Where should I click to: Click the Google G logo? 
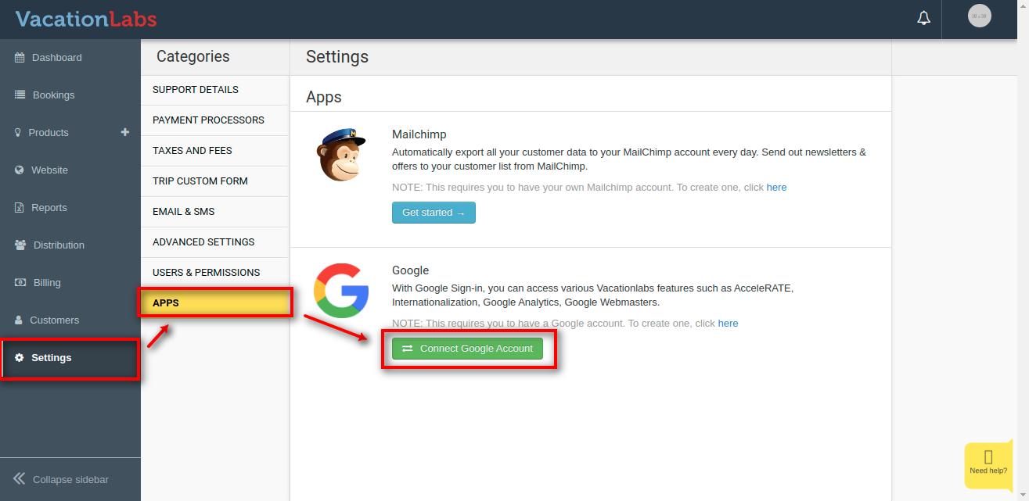point(341,291)
